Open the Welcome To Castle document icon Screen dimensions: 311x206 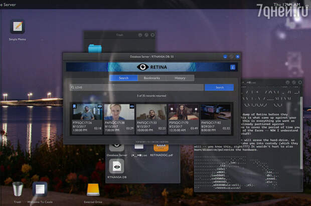[40, 189]
